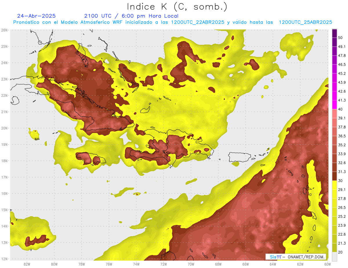The image size is (348, 268).
Task: Click the 23N latitude label
Action: click(x=5, y=79)
